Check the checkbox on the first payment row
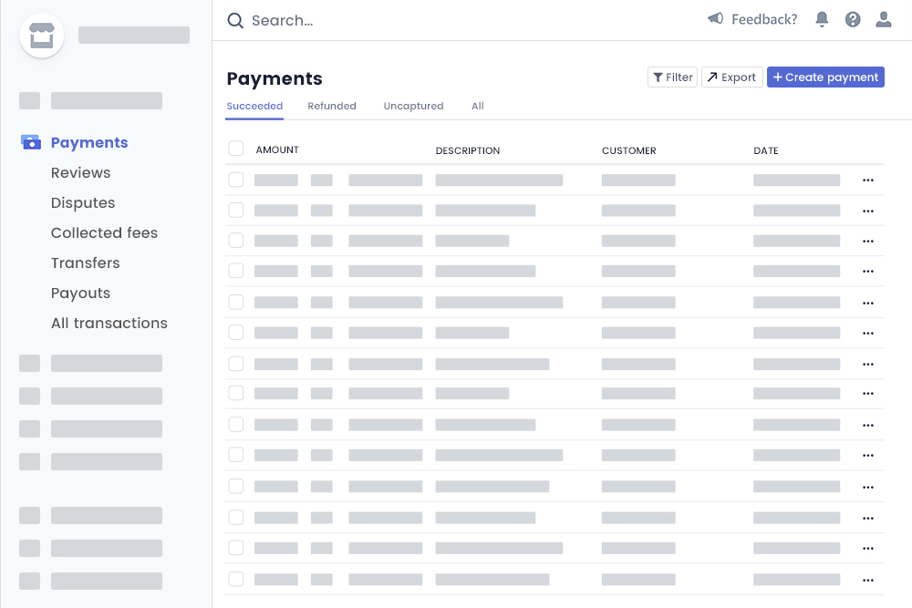This screenshot has width=912, height=608. pyautogui.click(x=235, y=180)
